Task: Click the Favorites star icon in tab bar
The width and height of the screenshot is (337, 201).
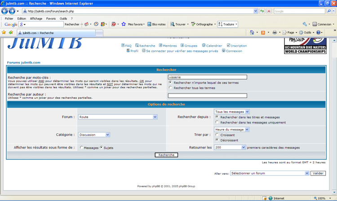Action: 4,33
